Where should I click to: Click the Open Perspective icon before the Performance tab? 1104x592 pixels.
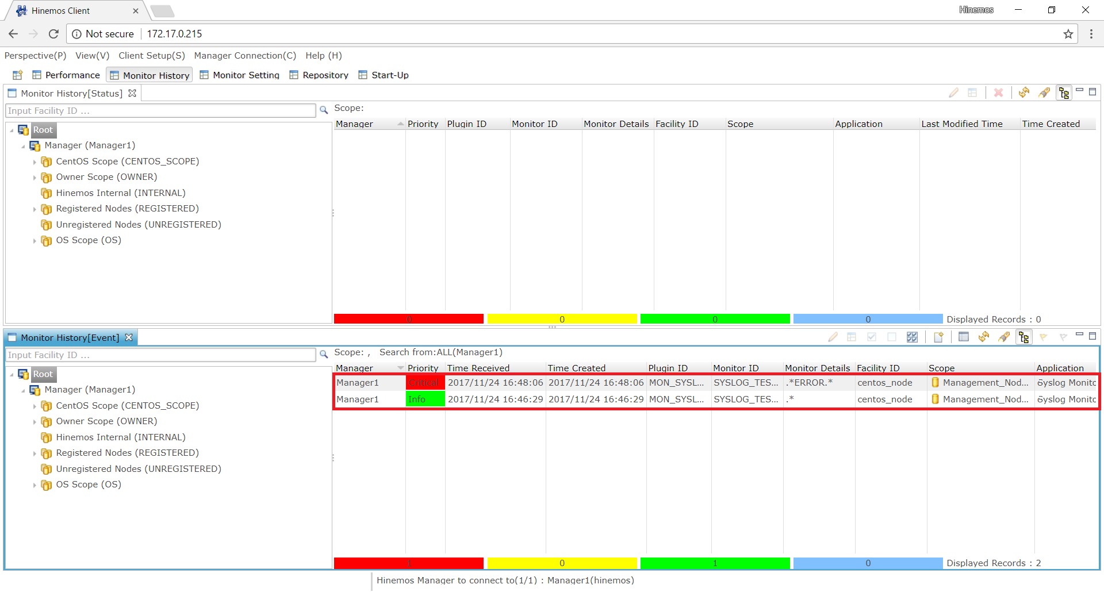click(17, 75)
